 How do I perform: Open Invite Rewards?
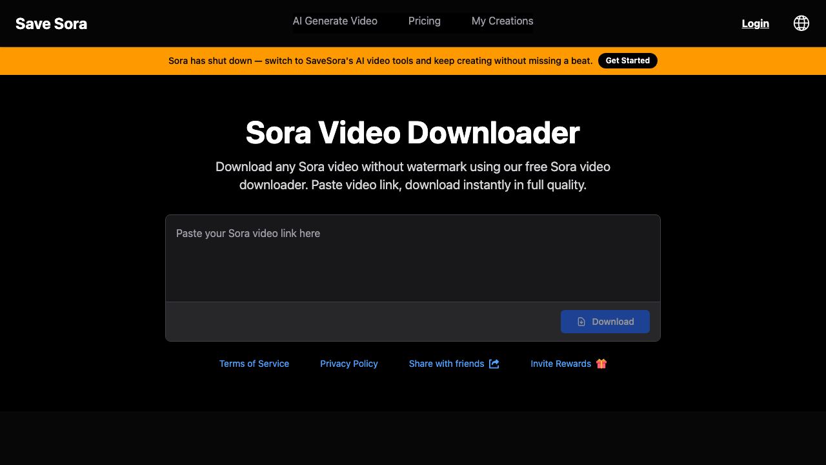pos(561,364)
